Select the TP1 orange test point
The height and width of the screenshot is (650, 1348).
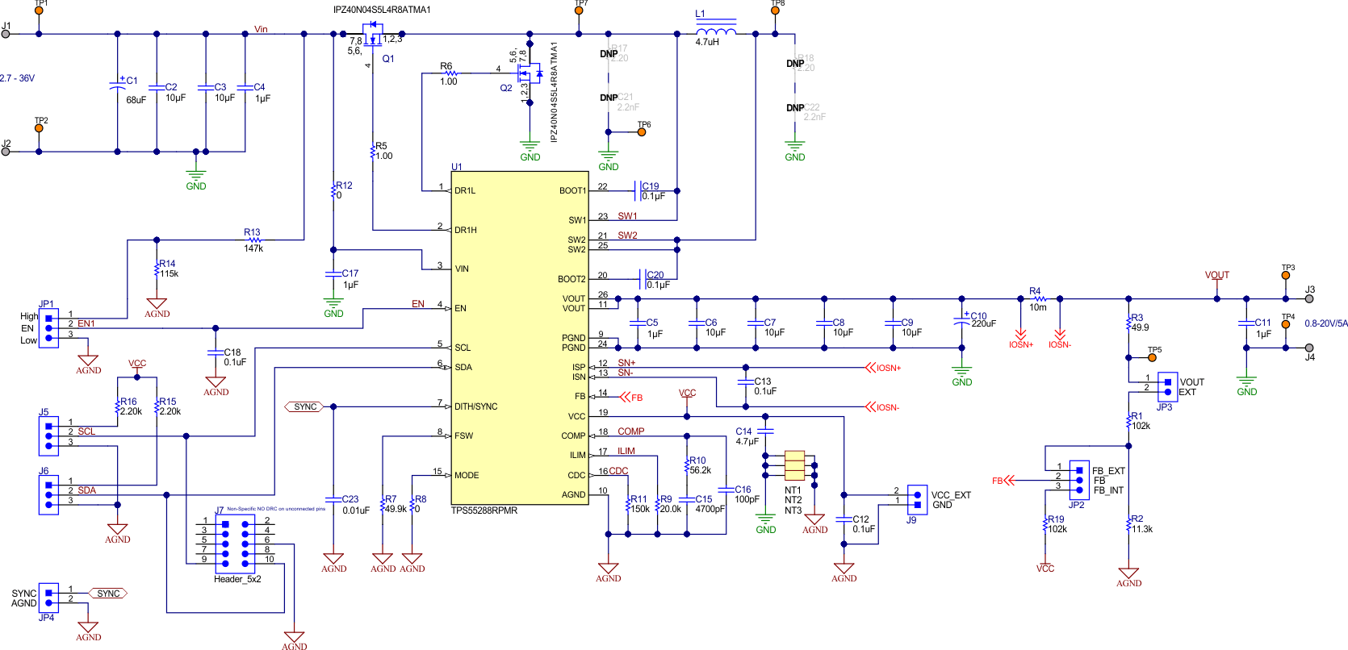39,11
